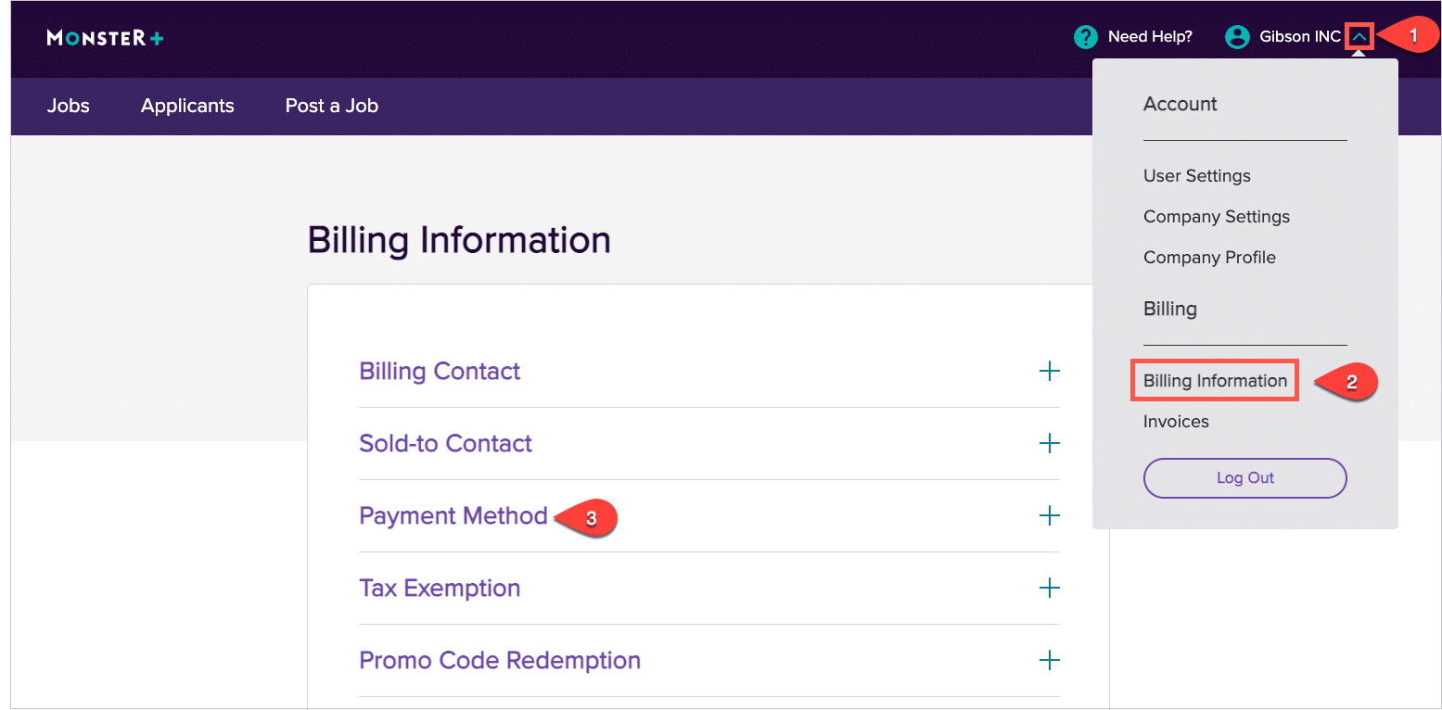Select Post a Job in navigation

click(331, 106)
